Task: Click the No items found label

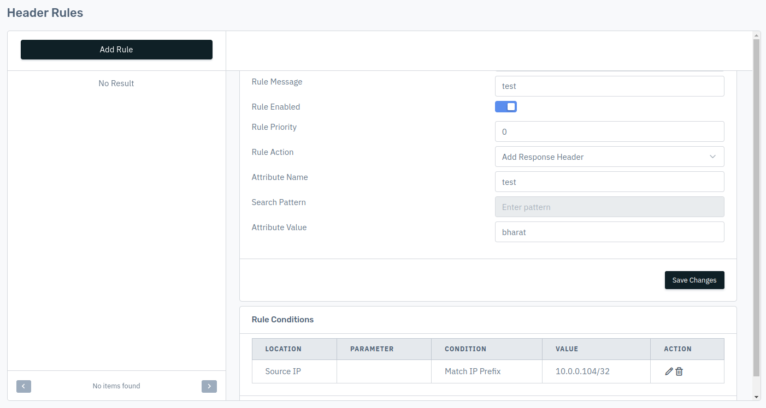Action: pos(116,386)
